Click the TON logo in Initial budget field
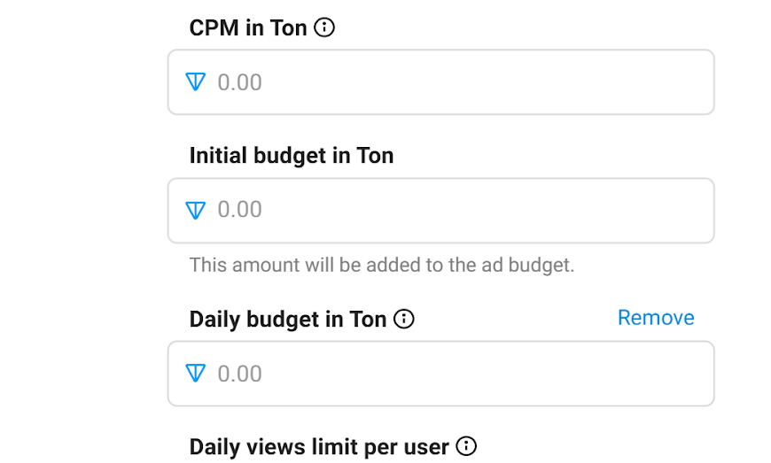This screenshot has height=463, width=771. pyautogui.click(x=196, y=210)
